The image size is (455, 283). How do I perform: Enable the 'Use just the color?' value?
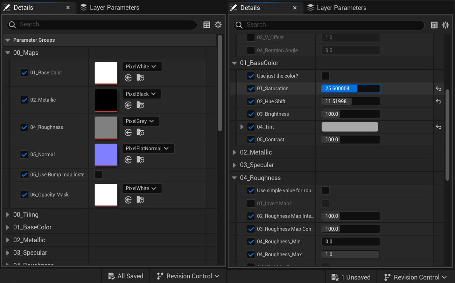point(325,76)
